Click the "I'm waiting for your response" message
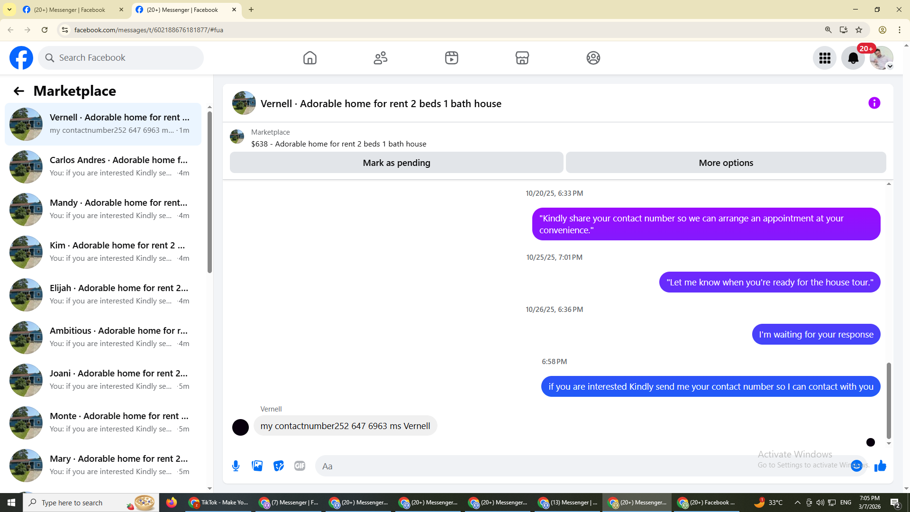 click(816, 334)
